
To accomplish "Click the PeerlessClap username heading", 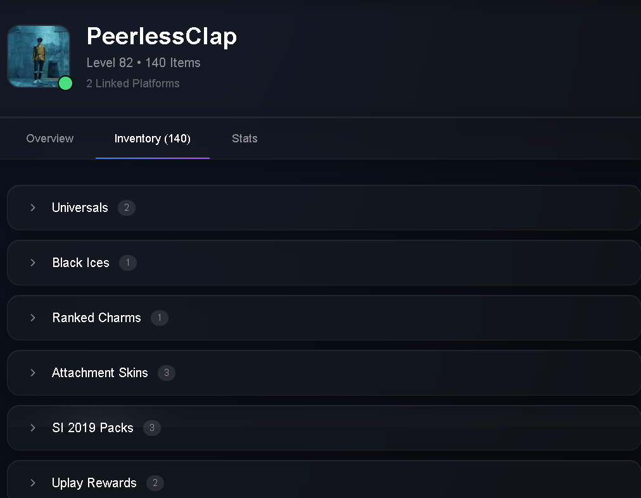I will tap(162, 36).
